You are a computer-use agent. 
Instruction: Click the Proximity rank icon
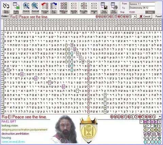click(x=84, y=6)
